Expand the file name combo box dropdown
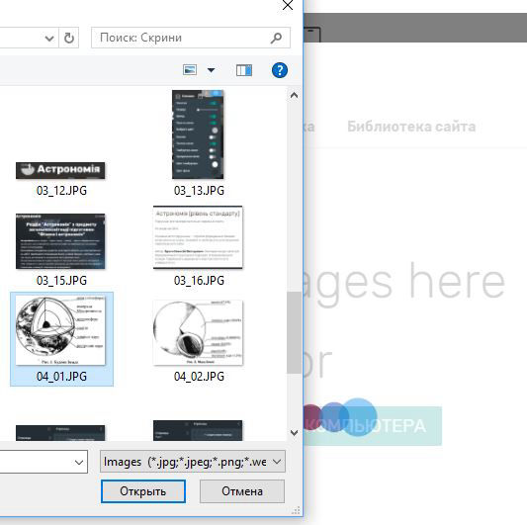Viewport: 527px width, 525px height. coord(79,463)
